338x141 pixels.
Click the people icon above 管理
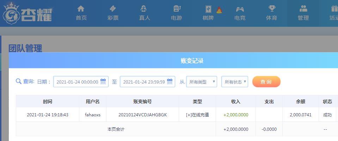tap(303, 9)
